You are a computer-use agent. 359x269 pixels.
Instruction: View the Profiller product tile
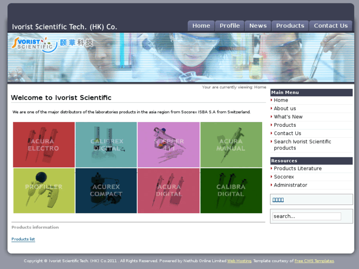pyautogui.click(x=44, y=191)
